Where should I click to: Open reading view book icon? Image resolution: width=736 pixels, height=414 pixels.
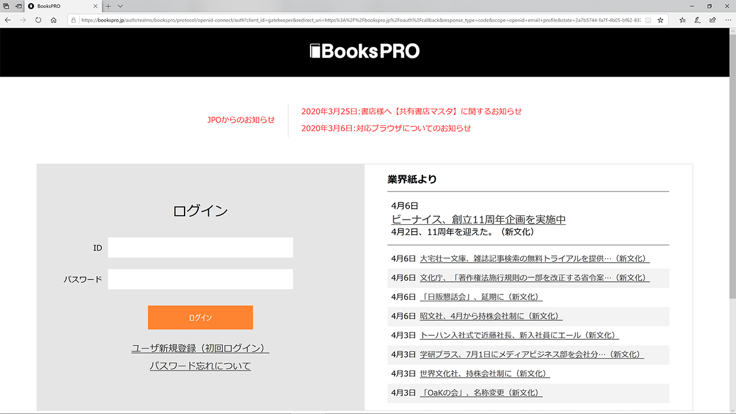point(649,20)
